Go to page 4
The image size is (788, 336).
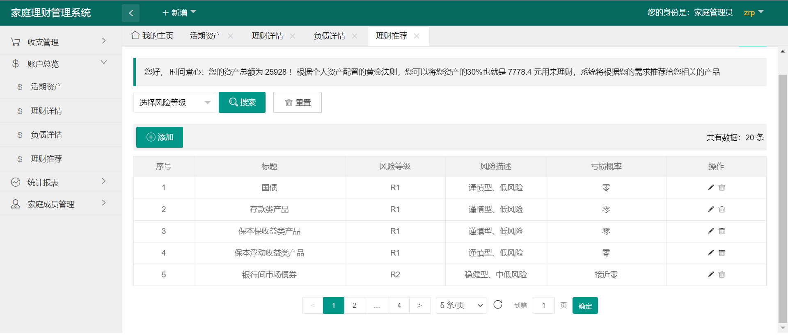click(399, 305)
